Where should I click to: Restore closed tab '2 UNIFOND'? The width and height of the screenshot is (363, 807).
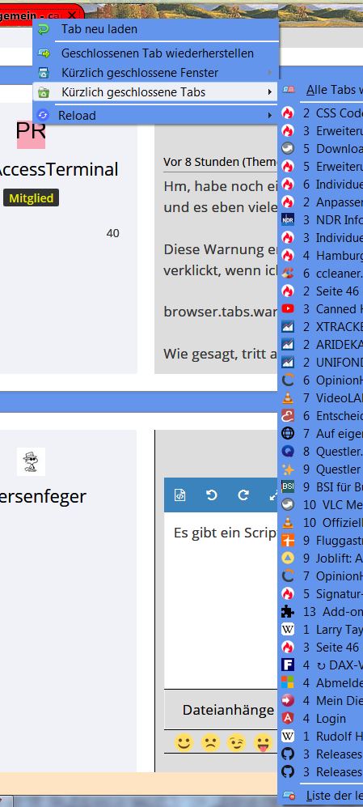[x=323, y=363]
